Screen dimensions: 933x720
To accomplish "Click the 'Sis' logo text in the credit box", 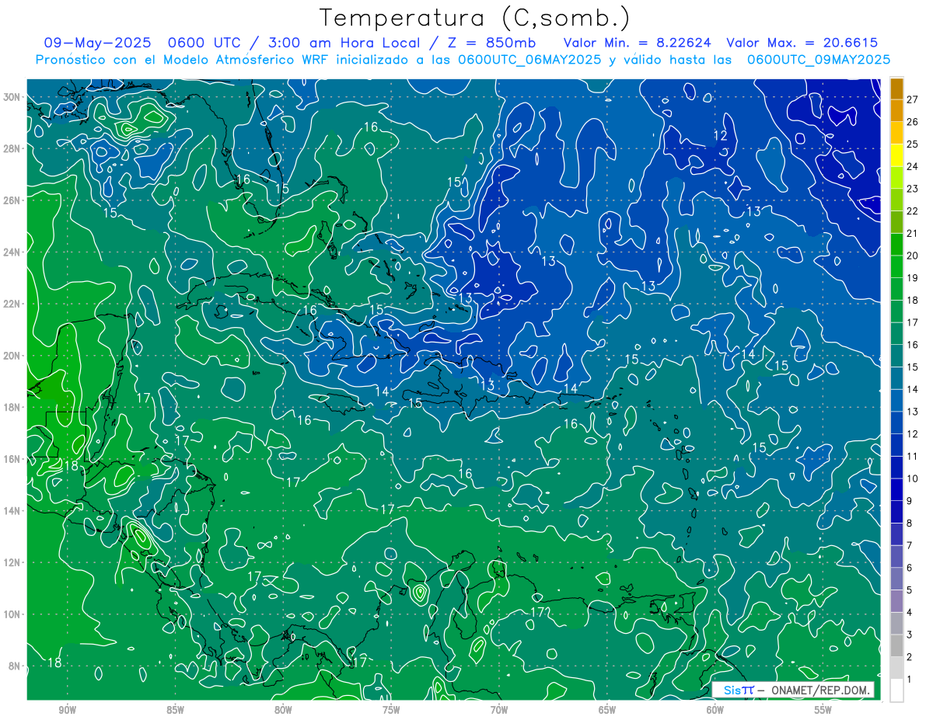I will coord(732,690).
